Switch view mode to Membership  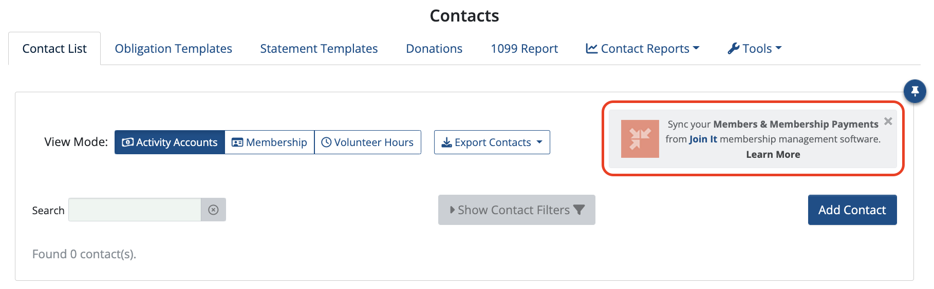click(x=270, y=142)
